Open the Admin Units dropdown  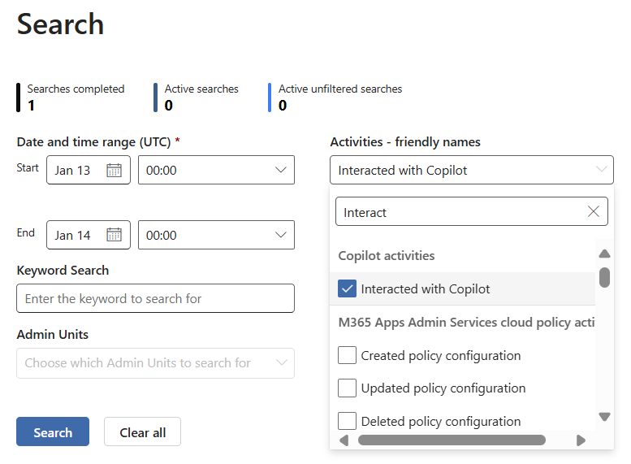(155, 363)
